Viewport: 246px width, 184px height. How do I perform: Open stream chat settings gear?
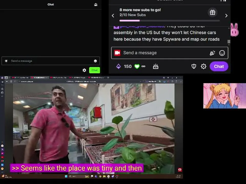tap(203, 66)
